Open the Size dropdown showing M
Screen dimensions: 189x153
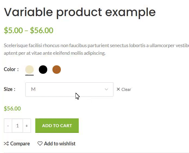[65, 89]
